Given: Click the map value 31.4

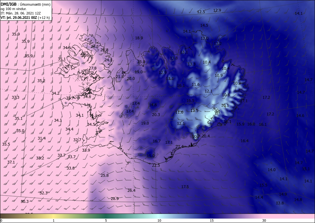Looking at the screenshot, I should coord(42,138).
